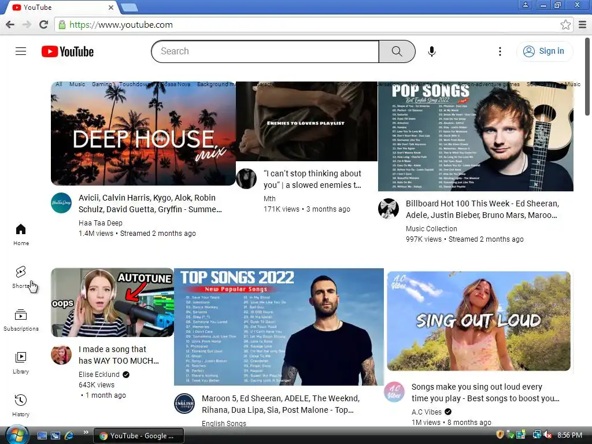Open the Pop Songs Ed Sheeran thumbnail
Viewport: 592px width, 444px height.
(476, 136)
